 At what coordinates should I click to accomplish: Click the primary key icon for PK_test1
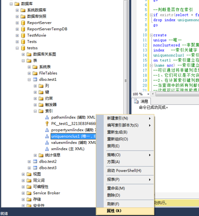tap(47, 124)
